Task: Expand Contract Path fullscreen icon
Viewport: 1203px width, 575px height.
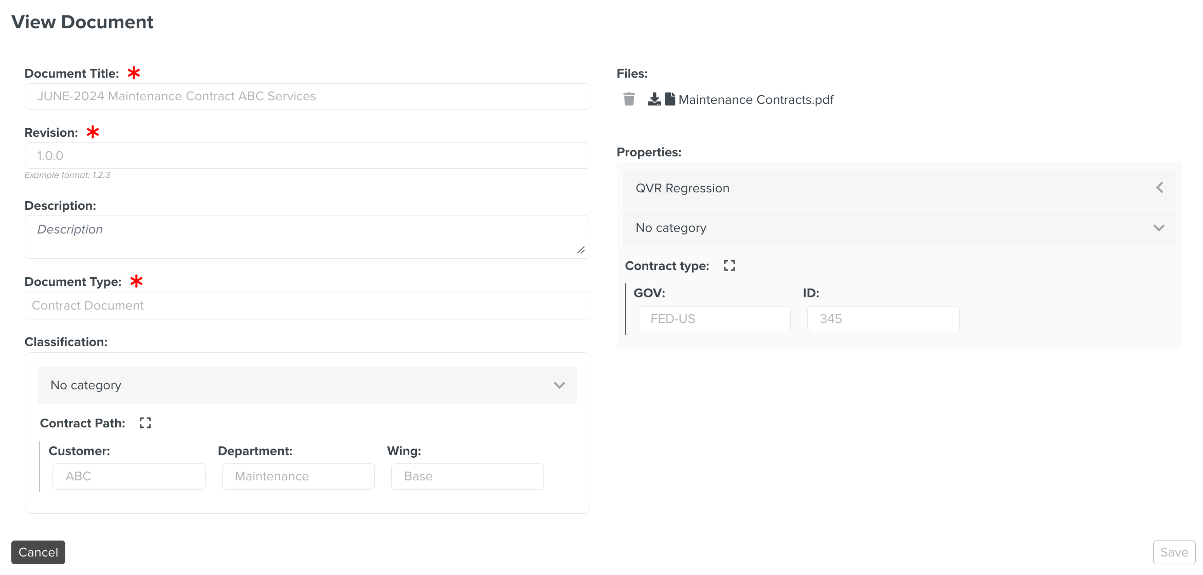Action: coord(145,423)
